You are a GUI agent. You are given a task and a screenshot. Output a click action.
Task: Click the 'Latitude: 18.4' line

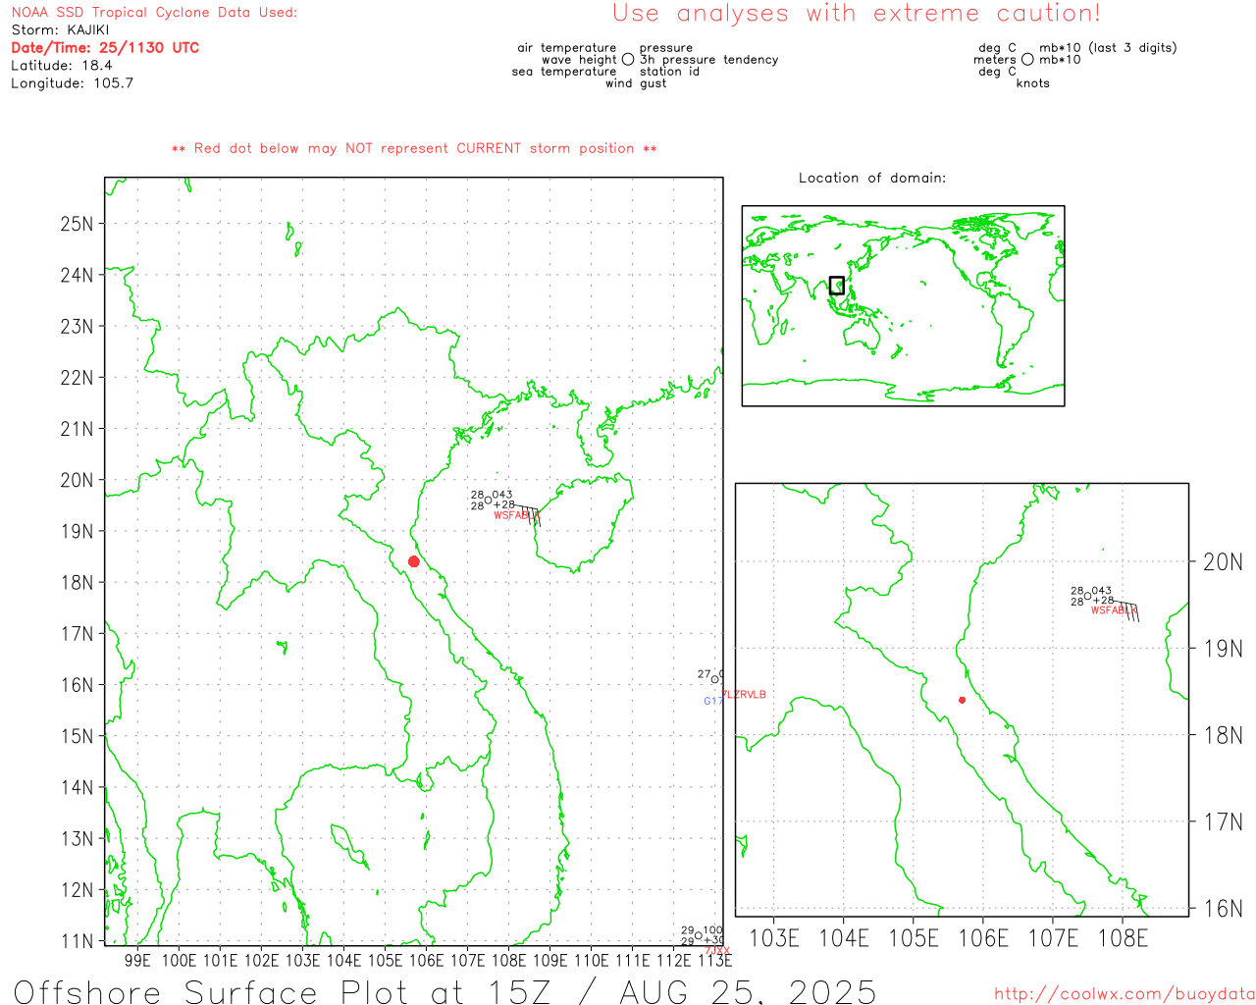(62, 66)
